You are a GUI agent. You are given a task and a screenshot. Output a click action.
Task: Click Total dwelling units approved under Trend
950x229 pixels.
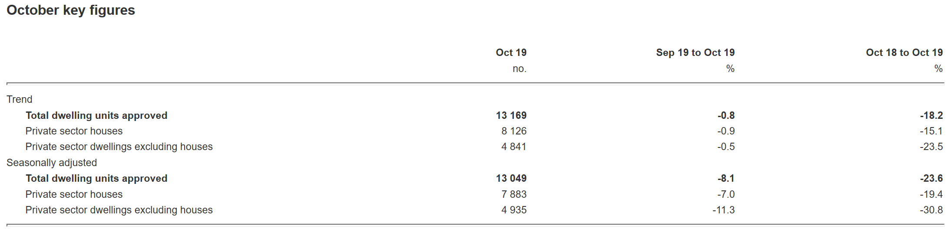96,115
